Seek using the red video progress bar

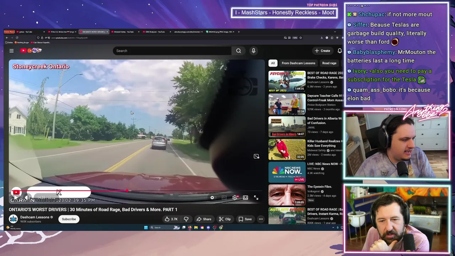tap(136, 191)
